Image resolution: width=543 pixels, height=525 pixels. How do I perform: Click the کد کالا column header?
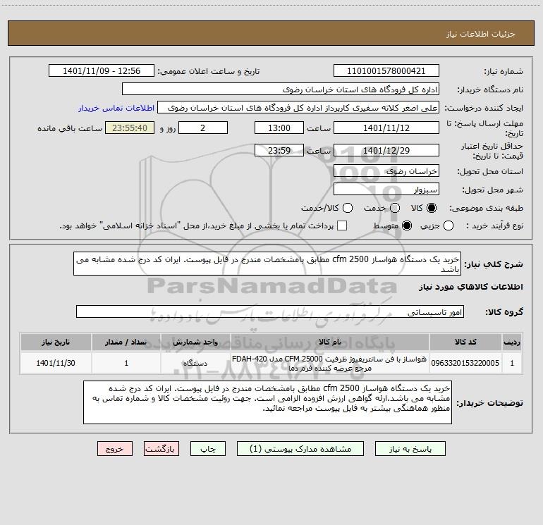[465, 342]
